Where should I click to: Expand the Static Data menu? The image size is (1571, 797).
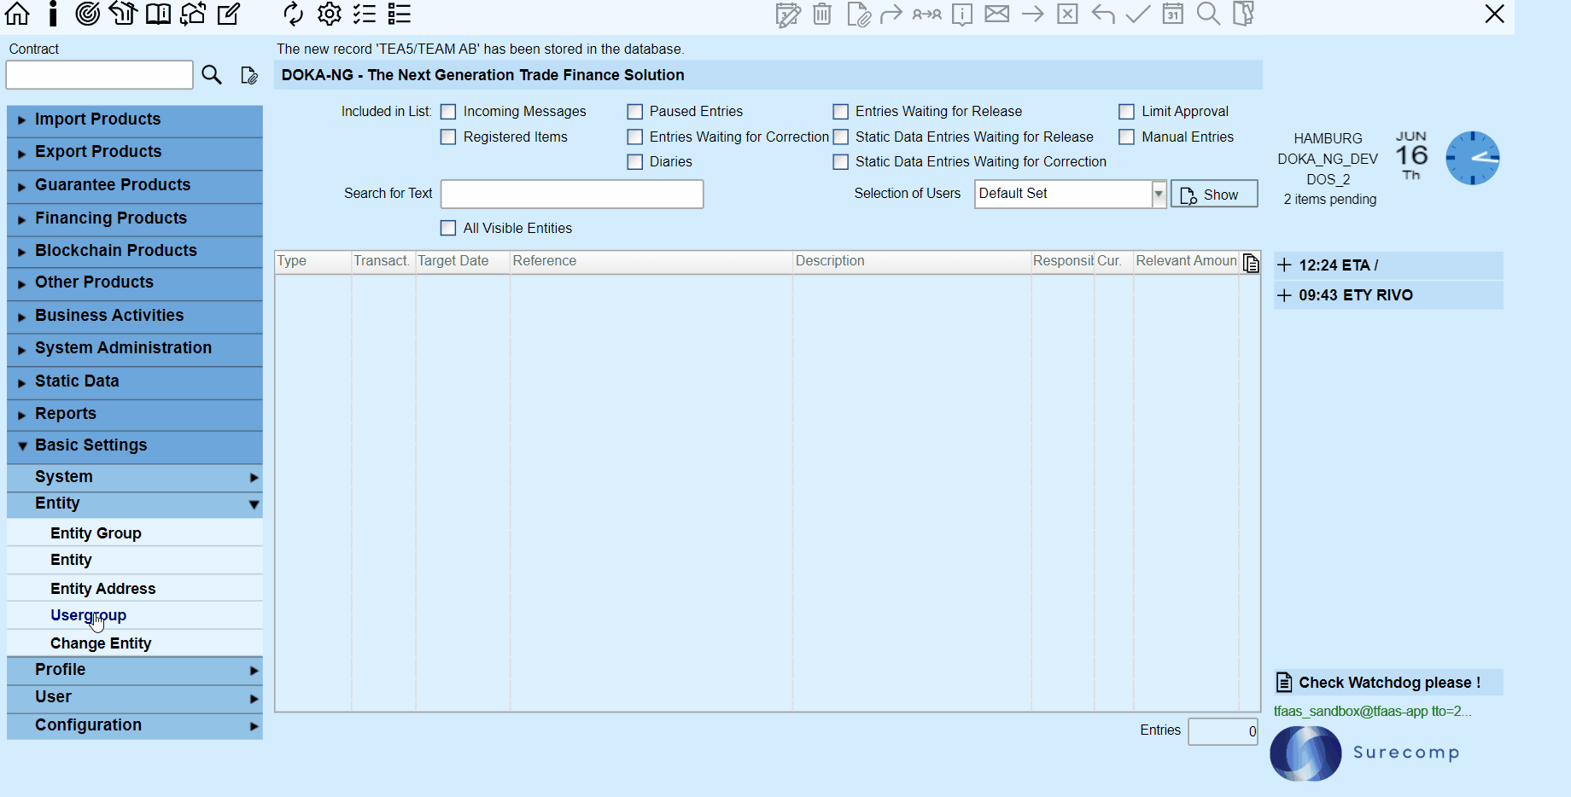point(135,381)
